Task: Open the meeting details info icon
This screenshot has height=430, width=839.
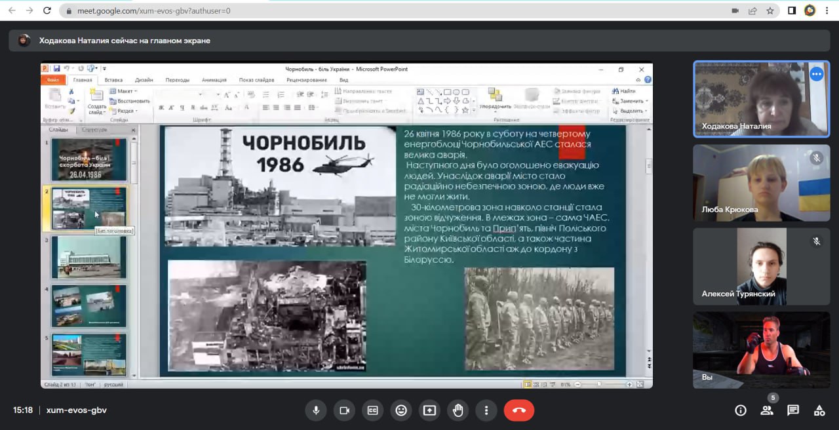Action: point(741,410)
